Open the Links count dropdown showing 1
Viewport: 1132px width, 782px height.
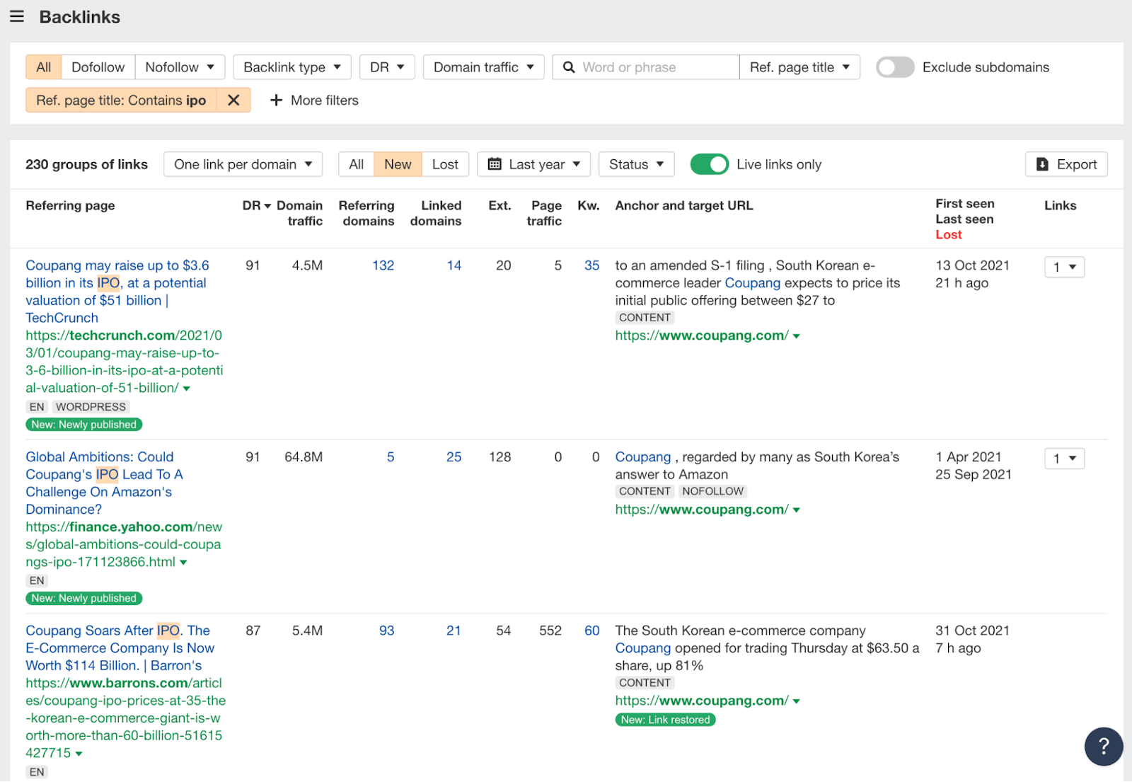point(1064,267)
